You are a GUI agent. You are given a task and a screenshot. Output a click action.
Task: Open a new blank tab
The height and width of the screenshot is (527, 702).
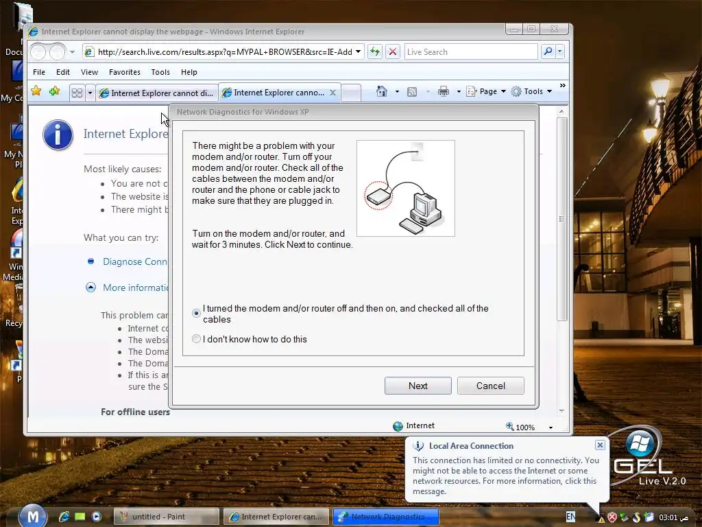[x=352, y=93]
